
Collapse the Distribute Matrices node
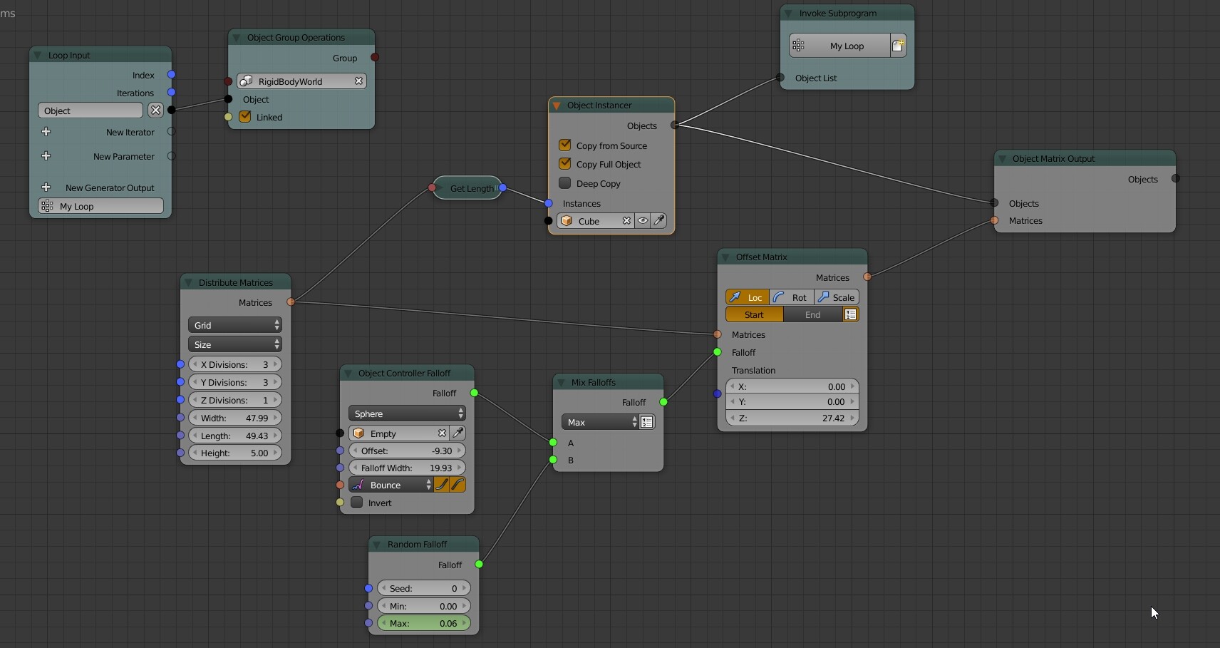188,283
